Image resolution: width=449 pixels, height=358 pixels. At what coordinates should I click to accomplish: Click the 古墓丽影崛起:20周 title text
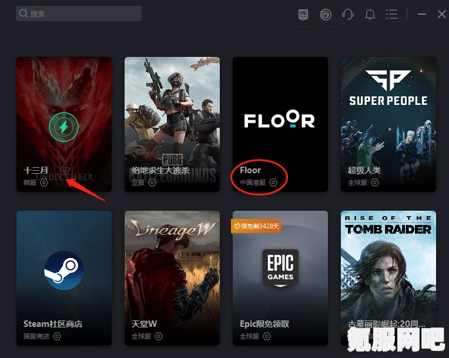(386, 324)
